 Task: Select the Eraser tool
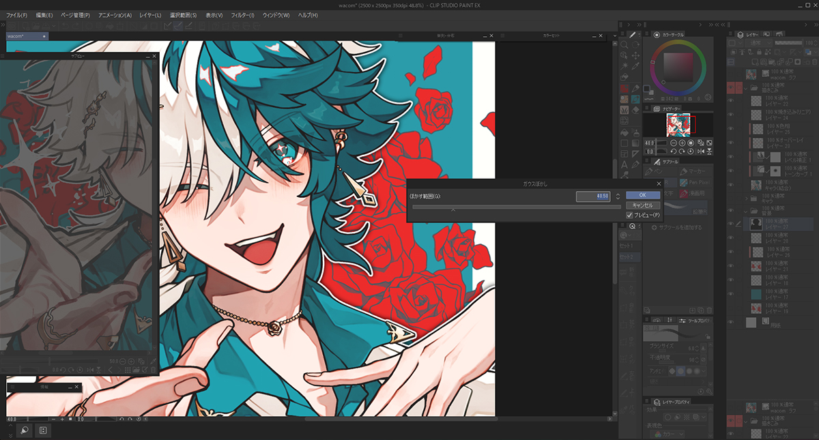(635, 110)
